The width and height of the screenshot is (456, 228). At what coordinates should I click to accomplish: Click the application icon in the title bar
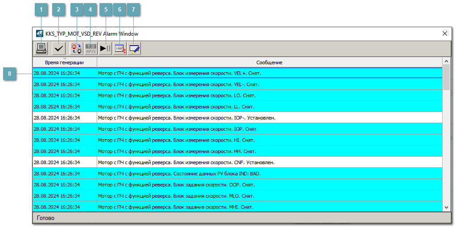(40, 33)
